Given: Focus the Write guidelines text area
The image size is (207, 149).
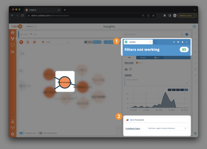Looking at the screenshot, I should point(157,81).
